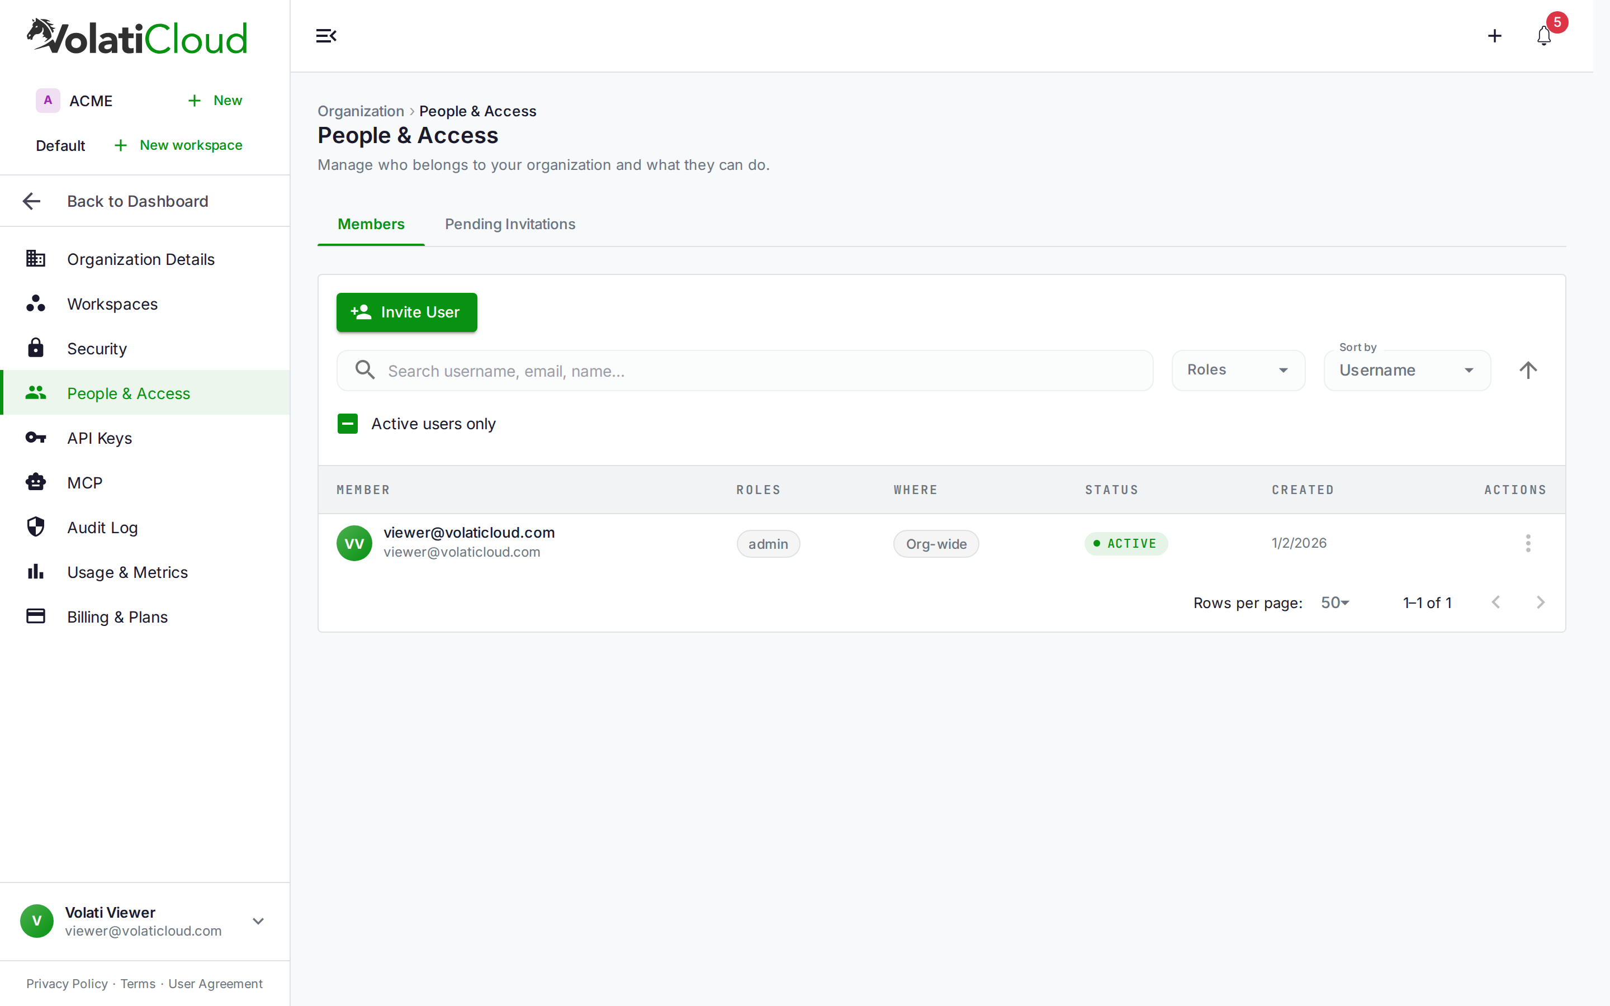Click the Volati Viewer profile avatar
1610x1006 pixels.
tap(37, 921)
